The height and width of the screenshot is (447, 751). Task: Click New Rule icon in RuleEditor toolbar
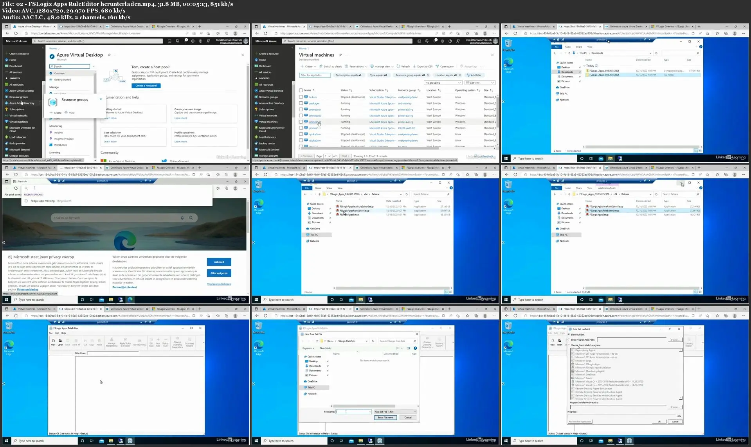click(158, 342)
